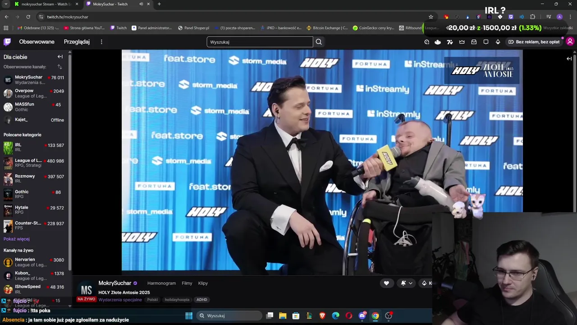Click the Get Bits diamond icon in header
The image size is (577, 325).
498,42
